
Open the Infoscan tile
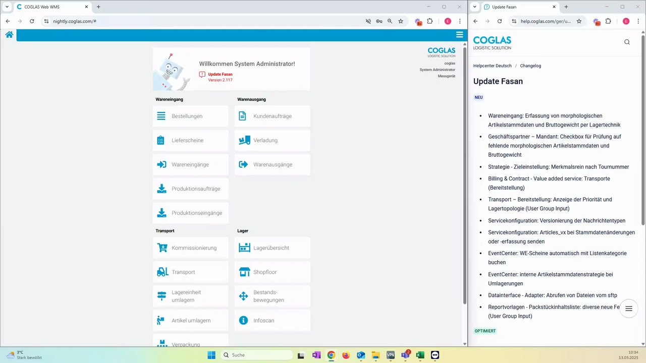pos(273,320)
